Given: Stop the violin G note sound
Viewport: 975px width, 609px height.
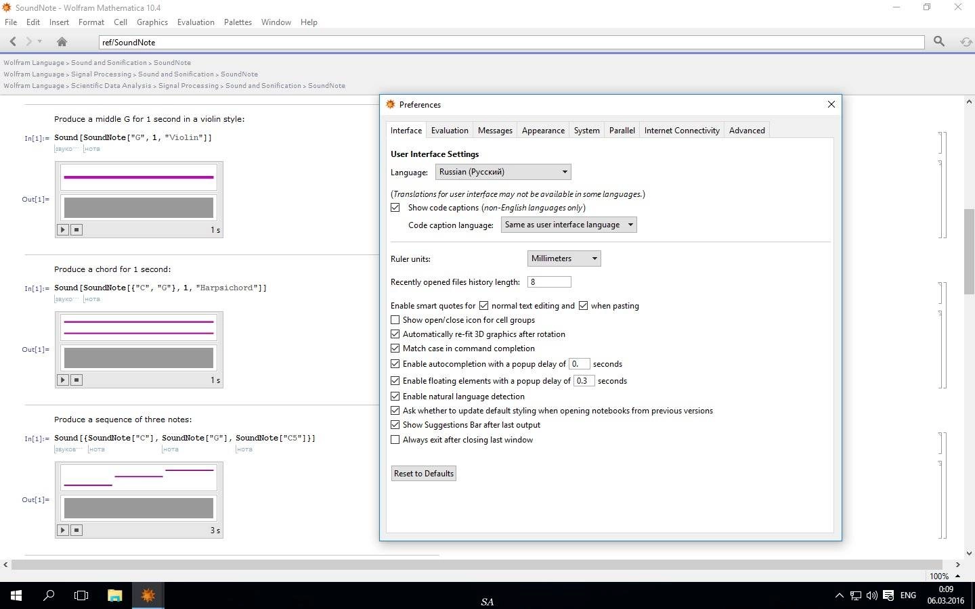Looking at the screenshot, I should 77,229.
